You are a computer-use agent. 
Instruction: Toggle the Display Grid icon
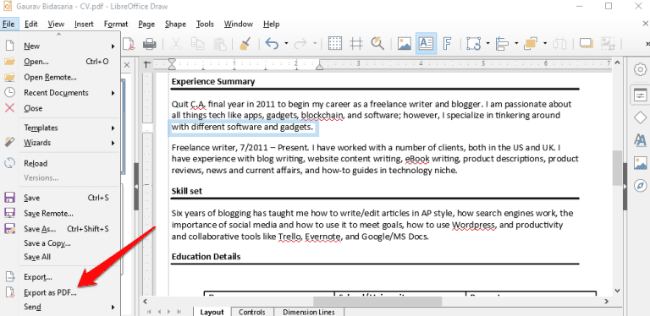(x=334, y=43)
